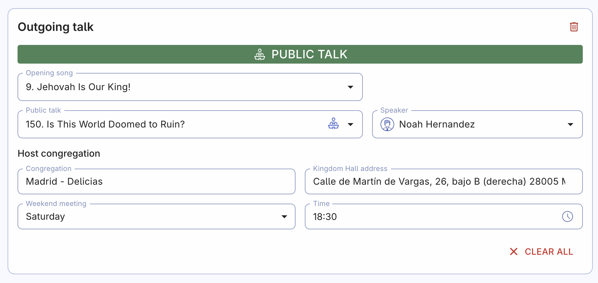Click the podium icon in Public talk field

(333, 124)
